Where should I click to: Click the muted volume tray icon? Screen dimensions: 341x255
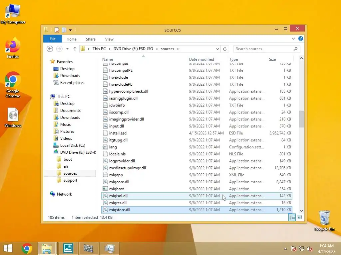point(310,248)
